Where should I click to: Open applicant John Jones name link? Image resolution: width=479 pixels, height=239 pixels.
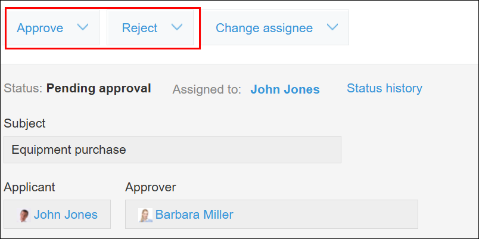tap(66, 215)
